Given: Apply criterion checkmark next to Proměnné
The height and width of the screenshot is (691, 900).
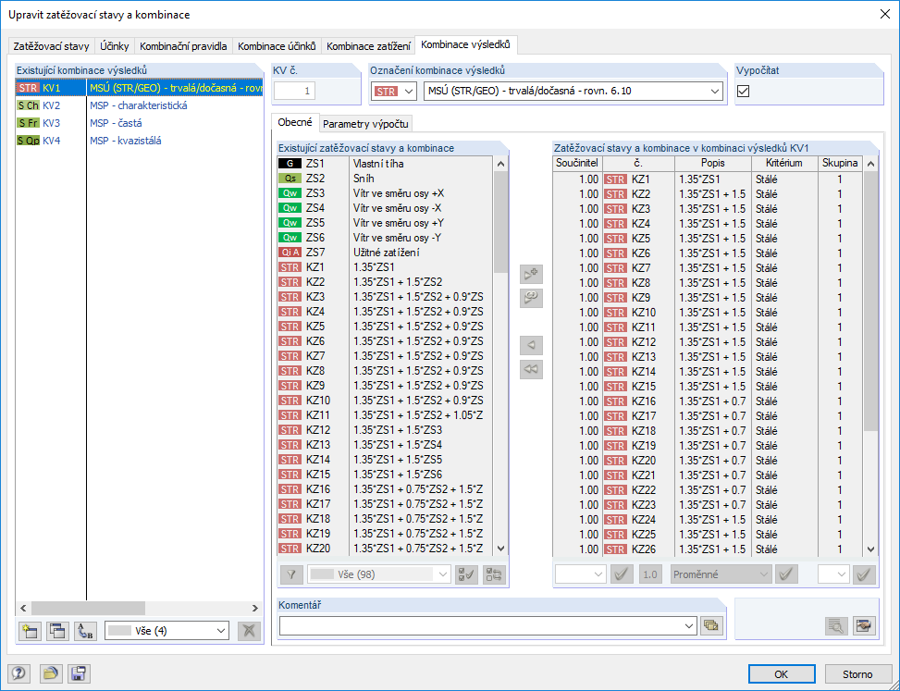Looking at the screenshot, I should click(786, 574).
